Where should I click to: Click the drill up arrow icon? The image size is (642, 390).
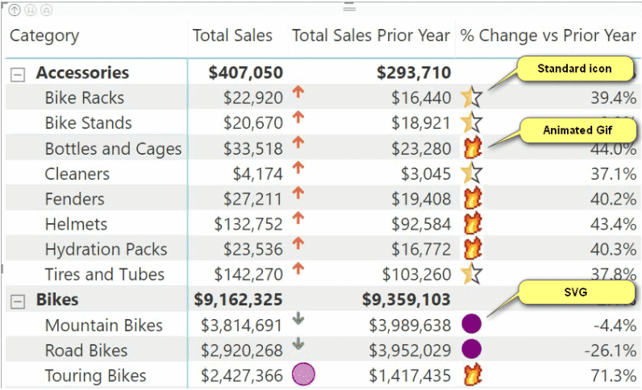click(15, 10)
